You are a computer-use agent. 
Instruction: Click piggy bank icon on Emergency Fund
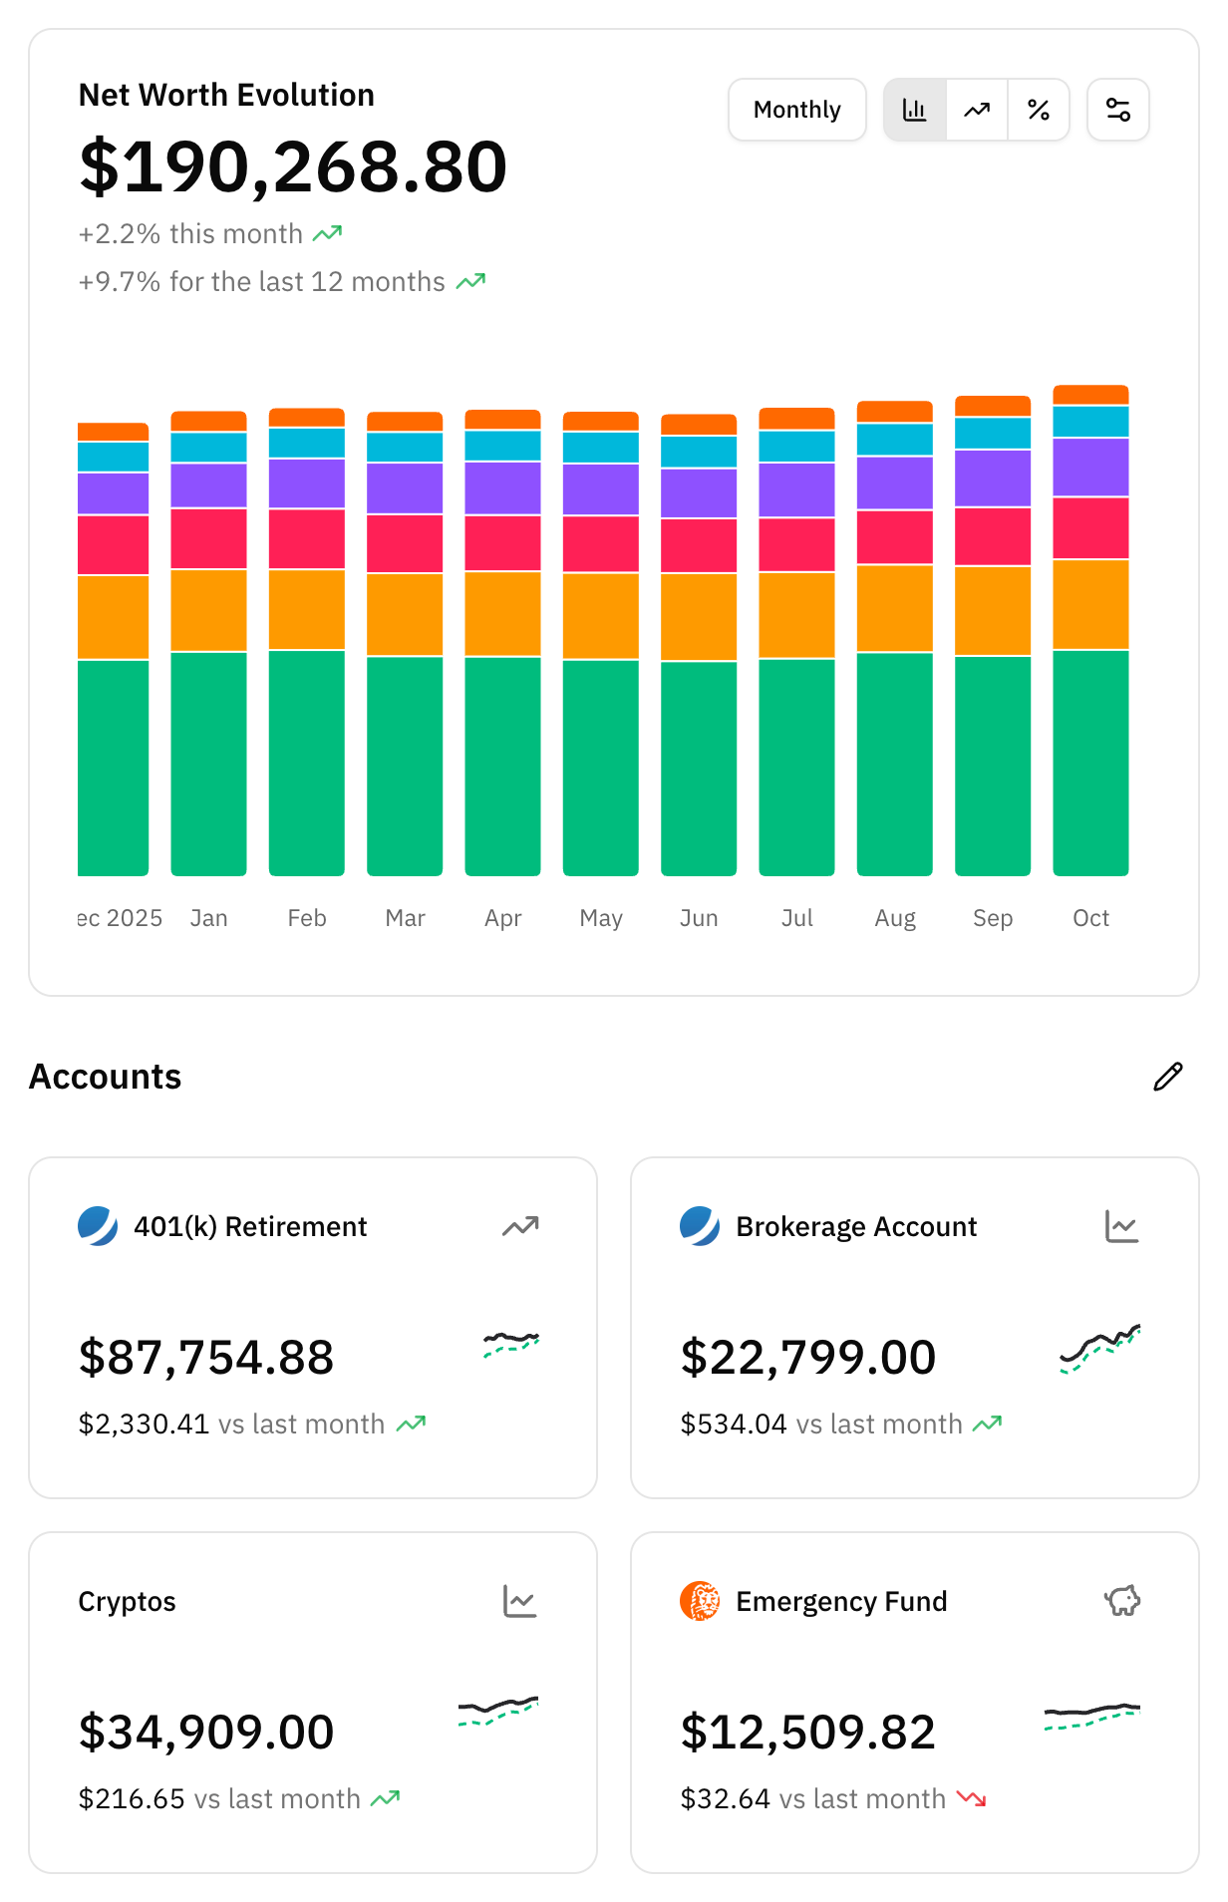pyautogui.click(x=1122, y=1601)
